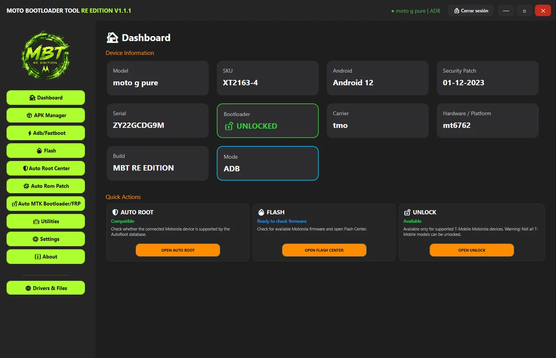Click the UNLOCKED bootloader status text
The height and width of the screenshot is (358, 556).
point(257,126)
